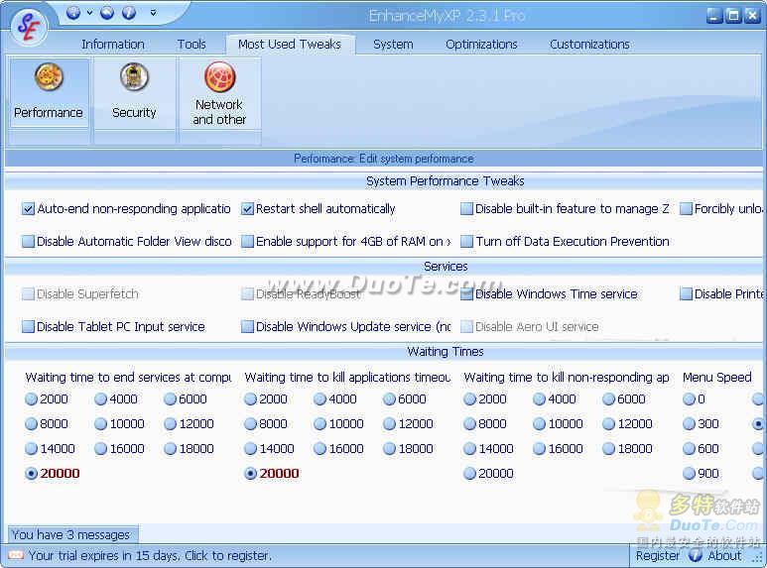Check Disable Windows Update service
Viewport: 767px width, 568px height.
(247, 326)
